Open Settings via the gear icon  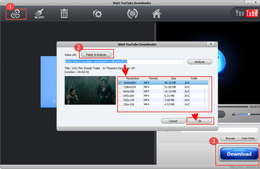pyautogui.click(x=97, y=14)
